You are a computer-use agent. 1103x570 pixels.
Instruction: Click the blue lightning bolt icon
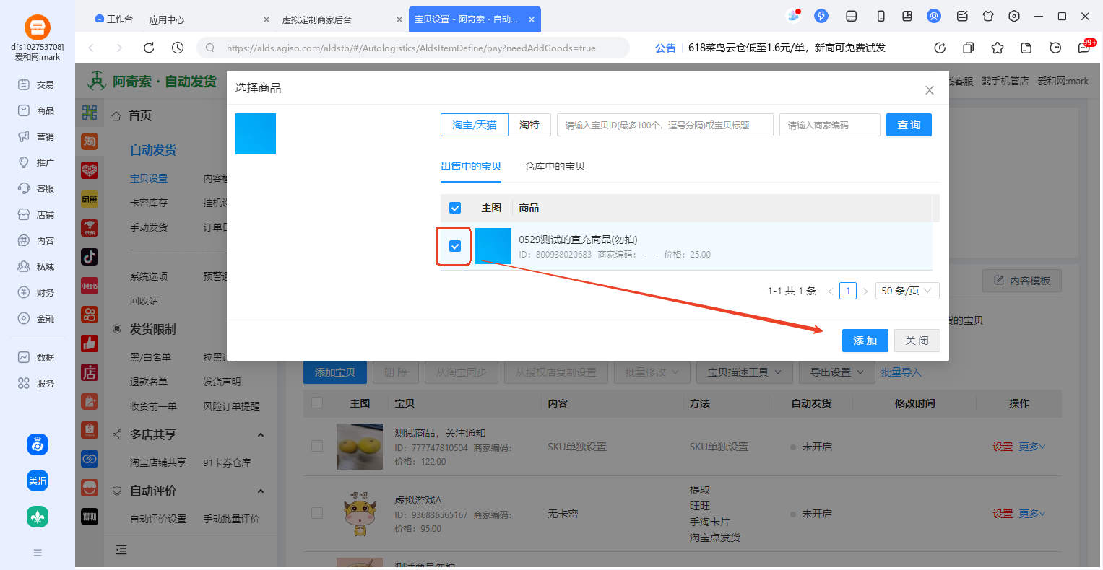click(x=821, y=16)
